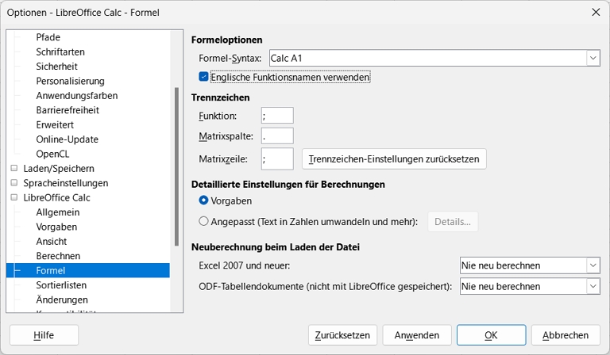Image resolution: width=610 pixels, height=355 pixels.
Task: Confirm the options with OK
Action: coord(492,335)
